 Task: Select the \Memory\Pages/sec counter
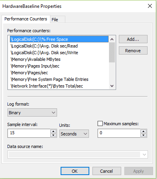point(59,73)
